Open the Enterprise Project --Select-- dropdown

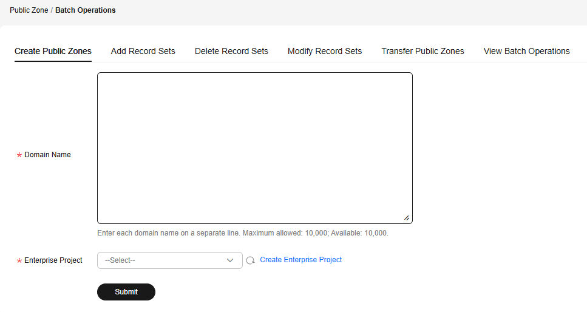[169, 260]
